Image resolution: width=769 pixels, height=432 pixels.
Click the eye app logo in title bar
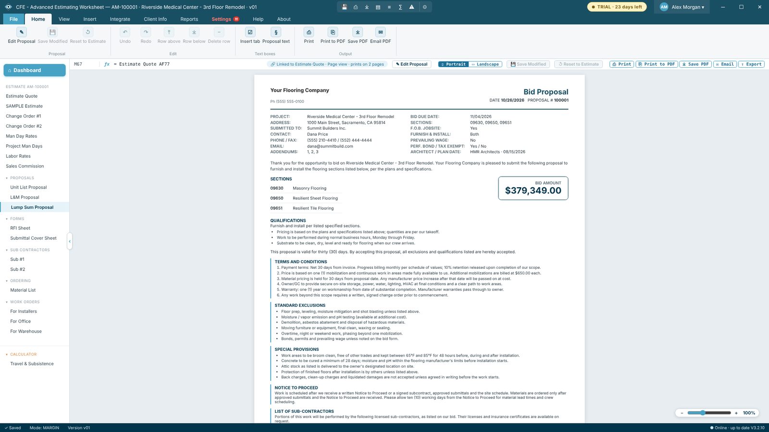coord(8,7)
